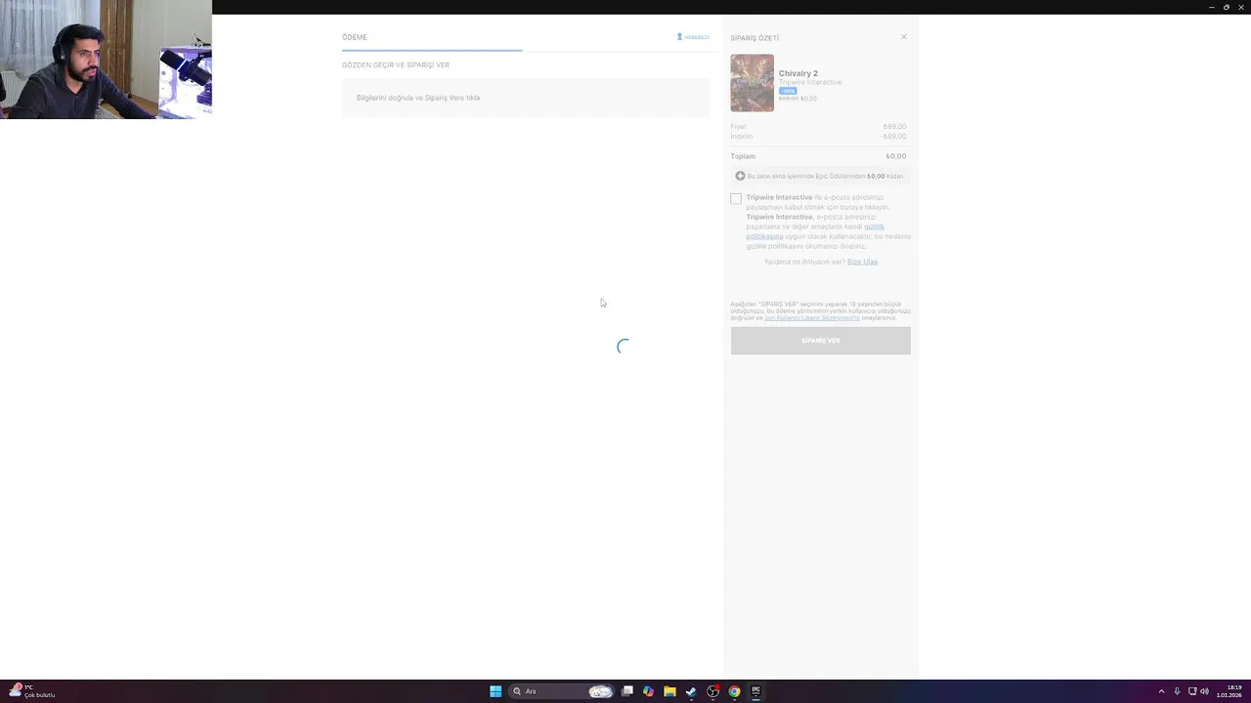This screenshot has height=703, width=1251.
Task: Open the clock and date flyout
Action: tap(1229, 691)
